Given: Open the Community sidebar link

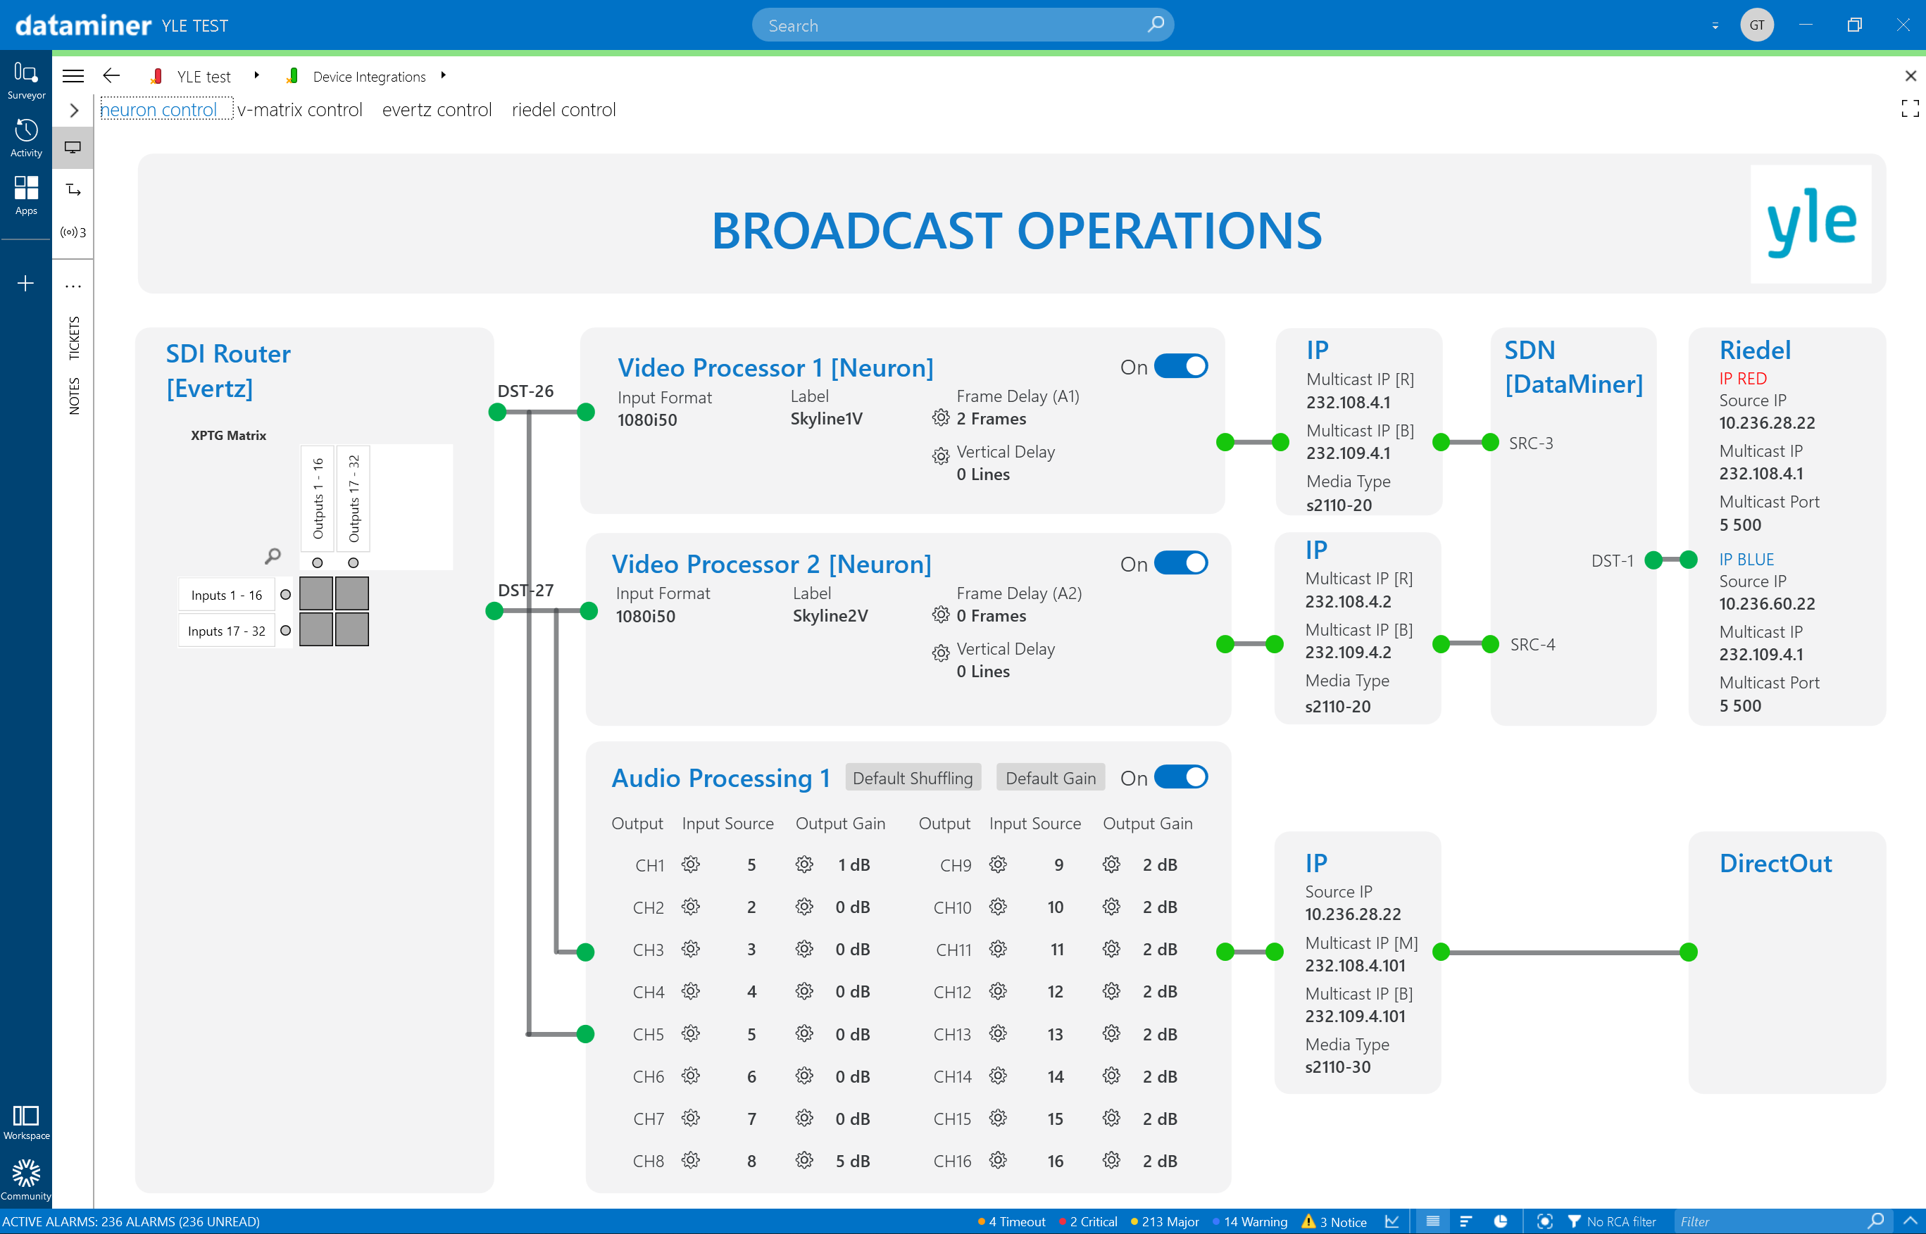Looking at the screenshot, I should 25,1180.
